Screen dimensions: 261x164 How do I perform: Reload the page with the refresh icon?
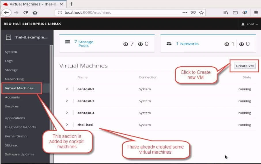(x=25, y=13)
